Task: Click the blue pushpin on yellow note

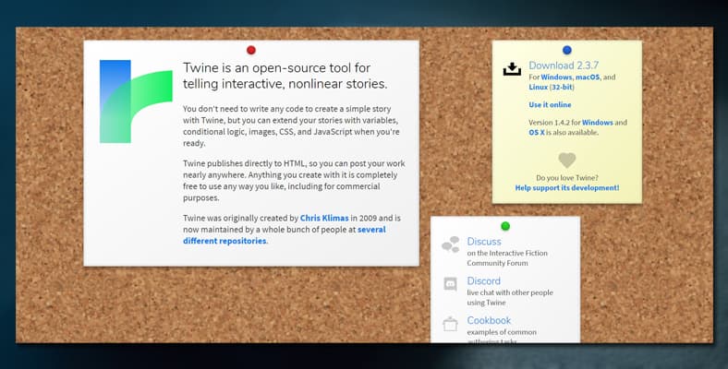Action: [x=567, y=50]
